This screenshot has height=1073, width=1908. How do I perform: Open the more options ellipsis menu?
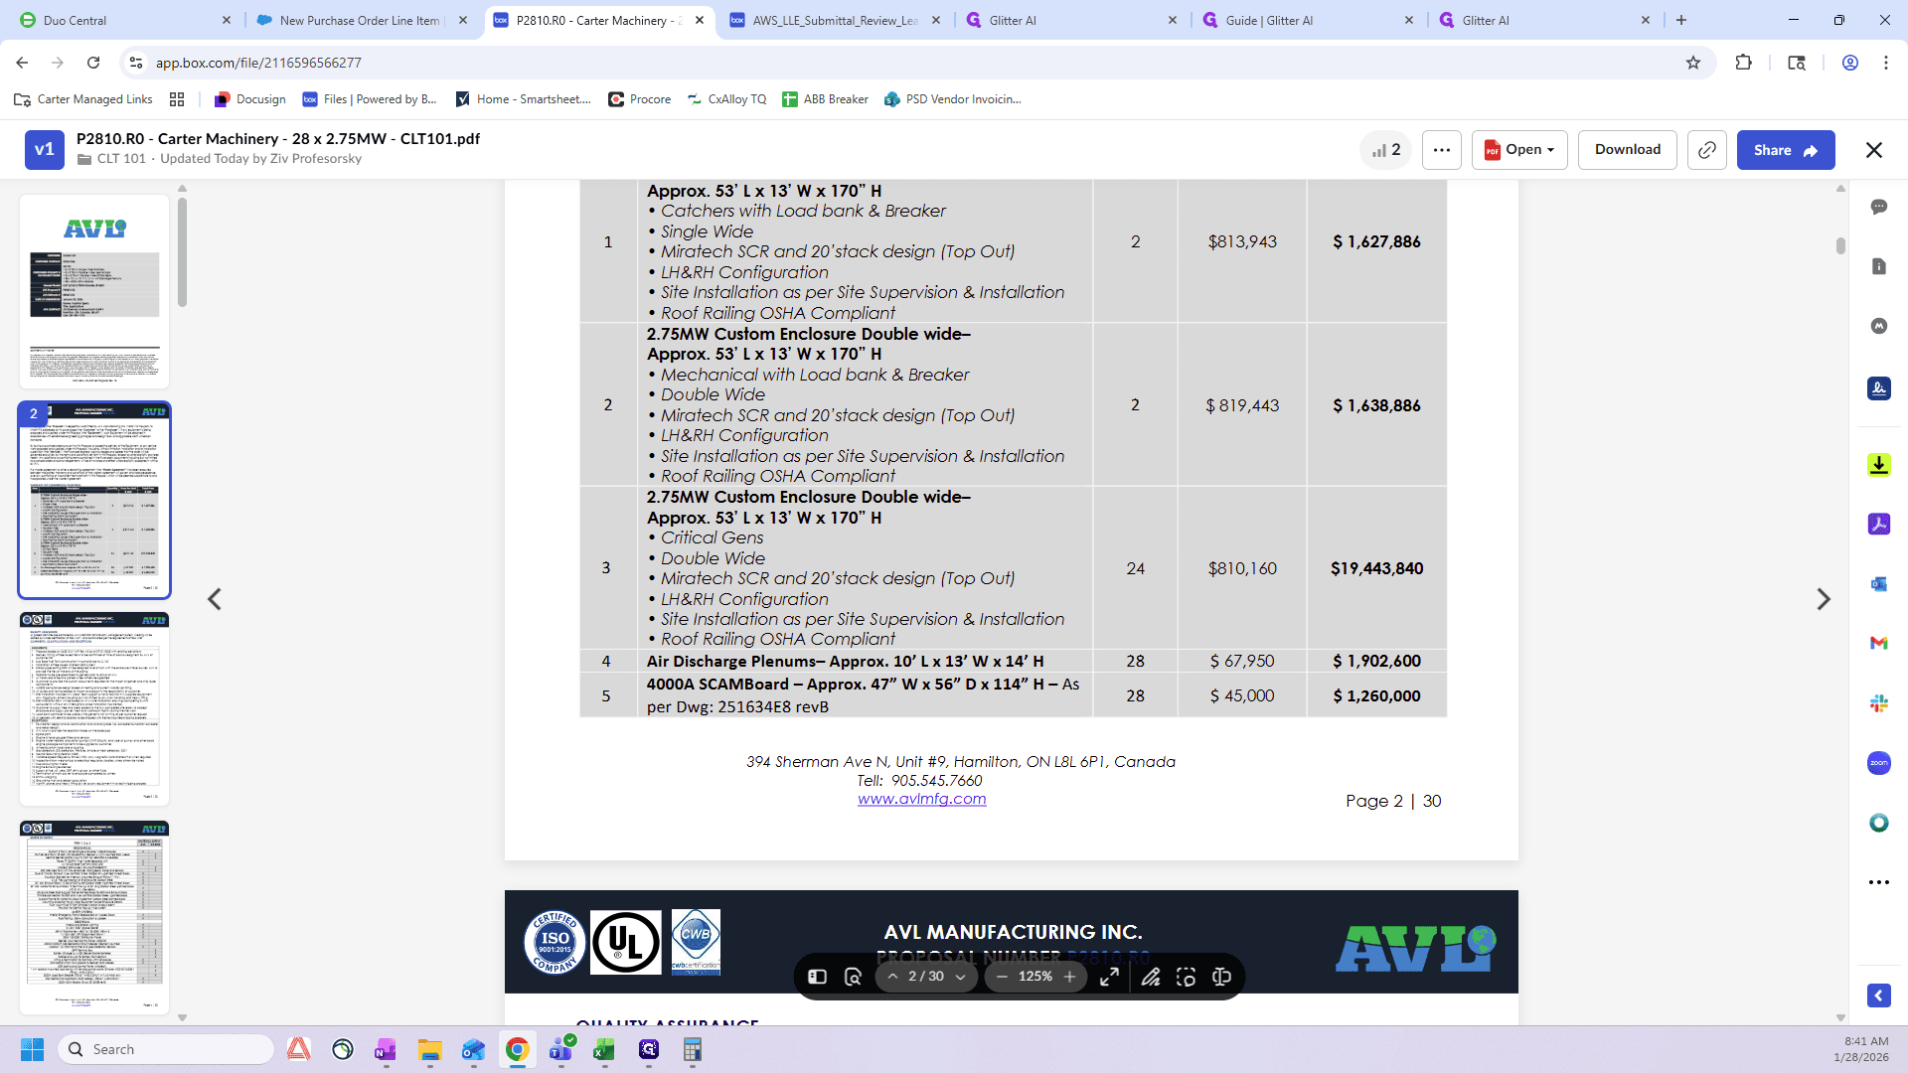(x=1442, y=150)
